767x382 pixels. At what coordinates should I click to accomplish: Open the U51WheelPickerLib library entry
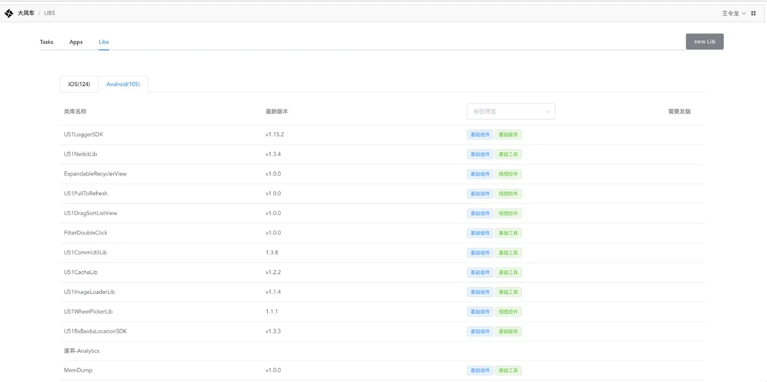pos(88,312)
